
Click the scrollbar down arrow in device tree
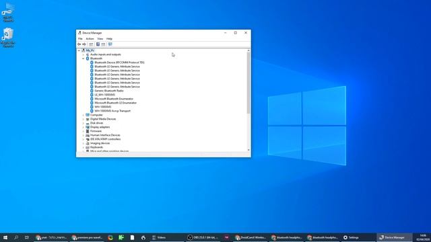248,150
